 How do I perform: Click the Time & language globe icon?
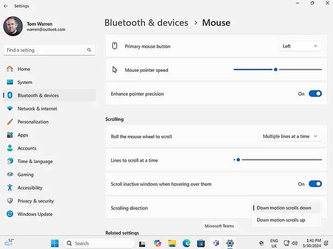(x=10, y=161)
